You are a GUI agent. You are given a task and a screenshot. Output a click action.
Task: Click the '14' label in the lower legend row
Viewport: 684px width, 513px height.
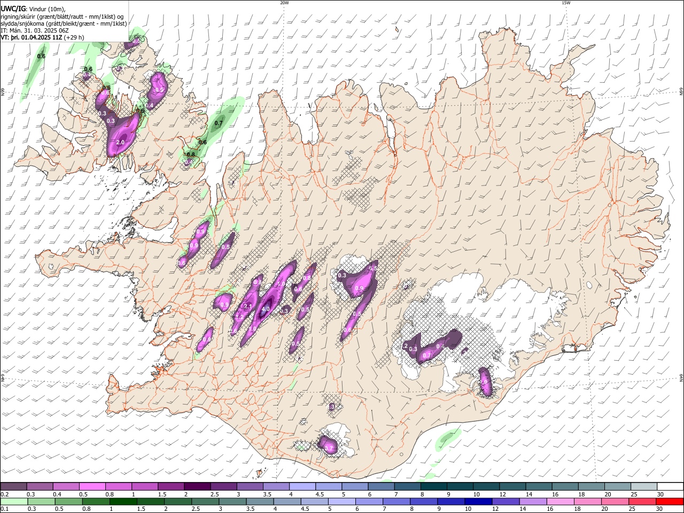point(522,509)
